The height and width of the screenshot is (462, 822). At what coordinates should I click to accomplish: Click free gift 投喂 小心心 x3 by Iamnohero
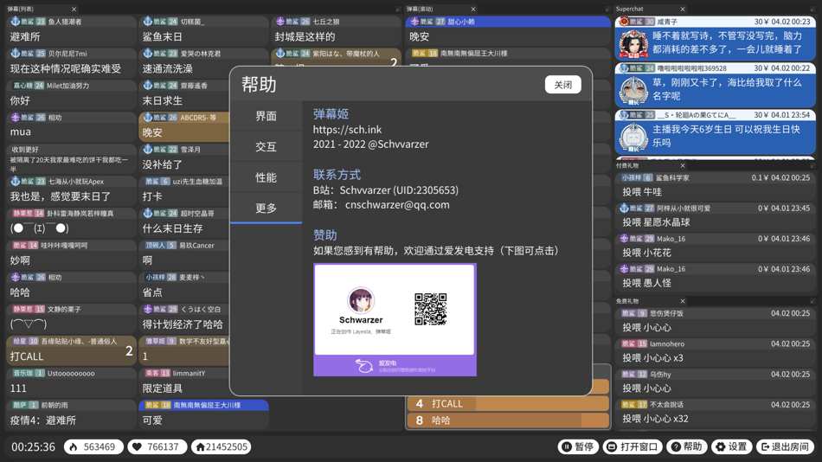coord(716,352)
